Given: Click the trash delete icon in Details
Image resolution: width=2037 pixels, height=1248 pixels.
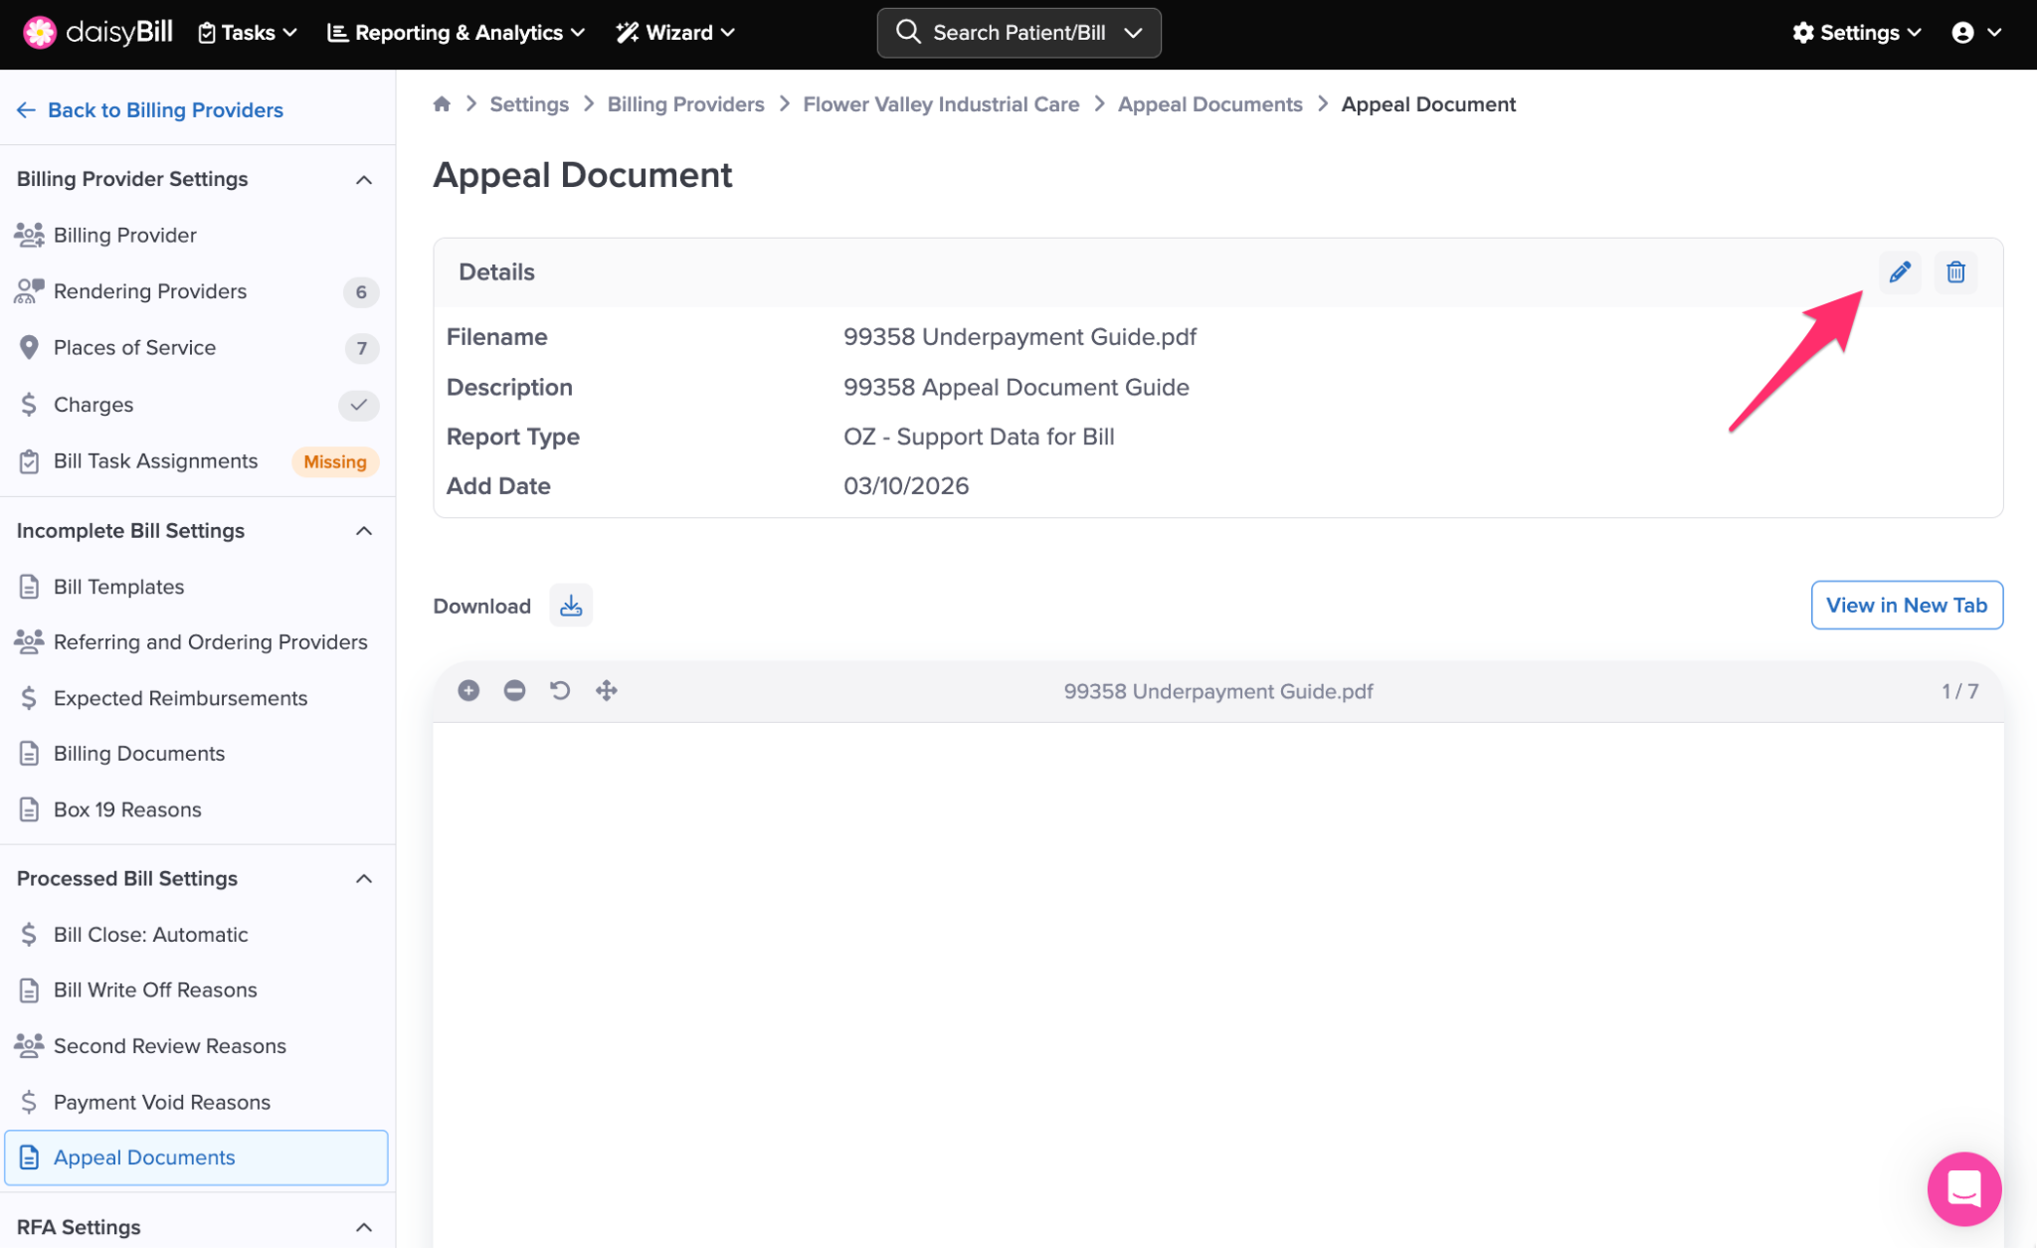Looking at the screenshot, I should pyautogui.click(x=1955, y=271).
